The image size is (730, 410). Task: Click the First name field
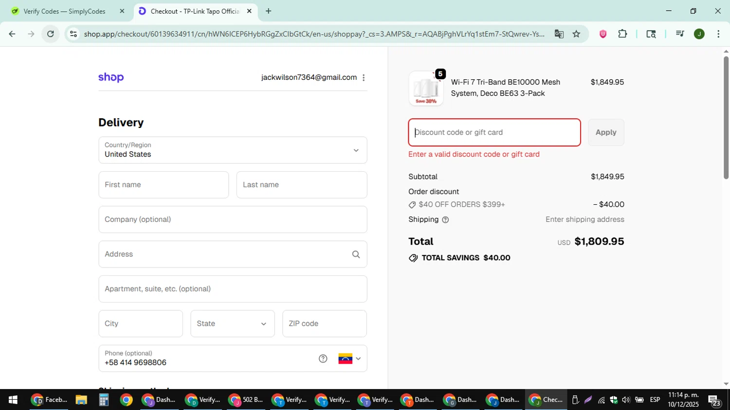pos(164,185)
